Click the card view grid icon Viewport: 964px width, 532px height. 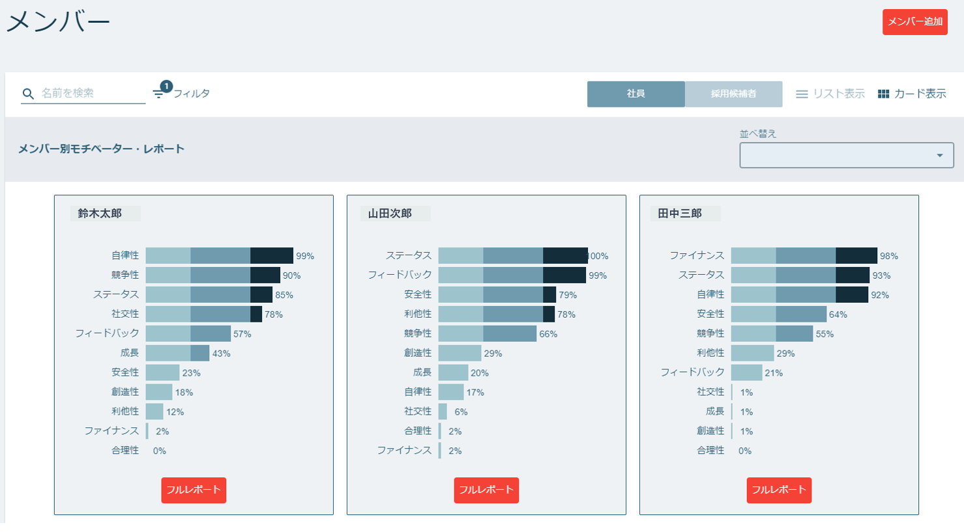click(x=883, y=94)
